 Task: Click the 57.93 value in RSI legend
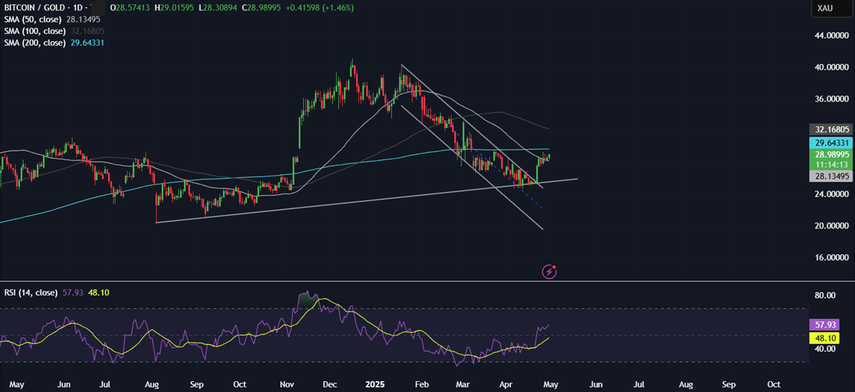tap(72, 292)
